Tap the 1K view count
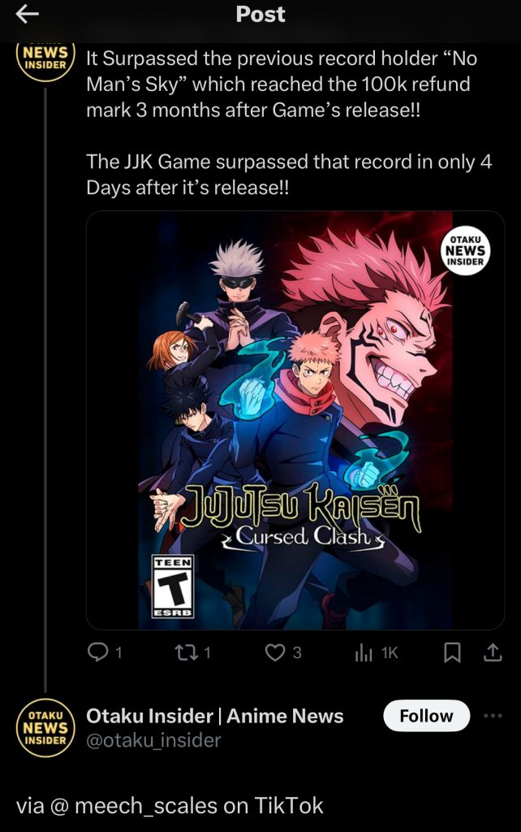 click(x=390, y=653)
